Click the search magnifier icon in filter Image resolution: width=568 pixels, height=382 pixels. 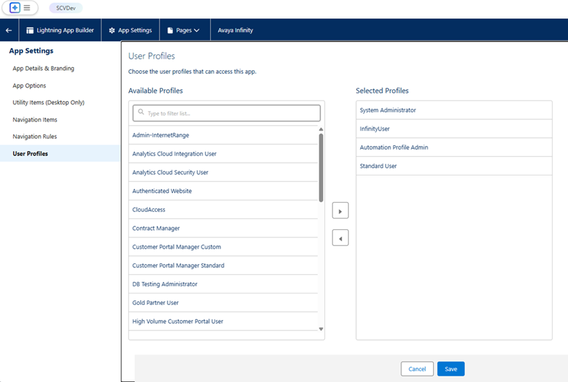(141, 112)
